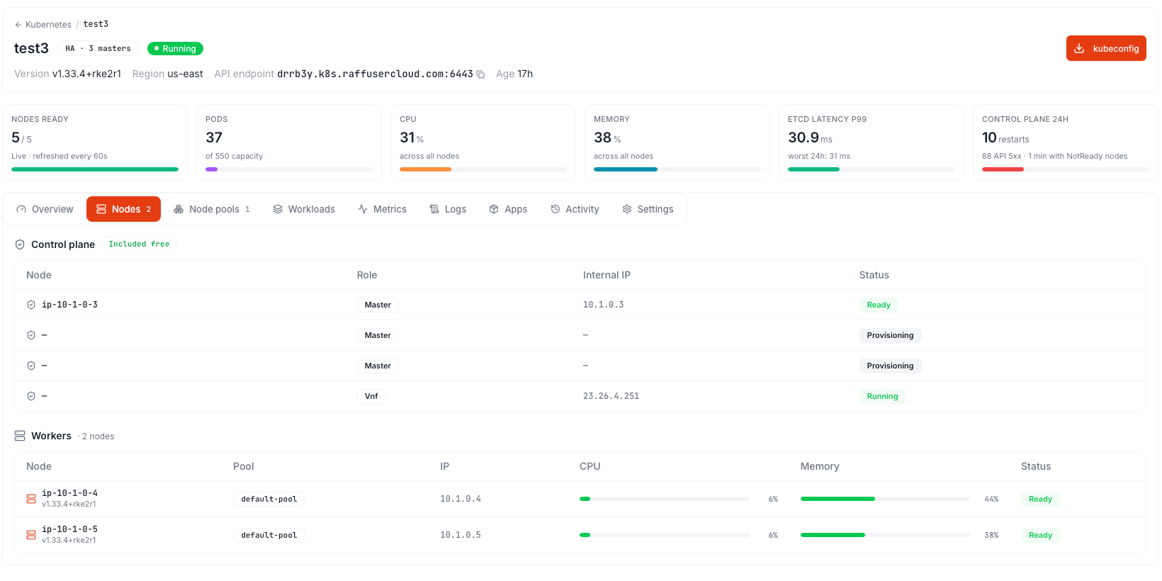Click the Logs scroll icon
The image size is (1162, 581).
click(x=434, y=209)
